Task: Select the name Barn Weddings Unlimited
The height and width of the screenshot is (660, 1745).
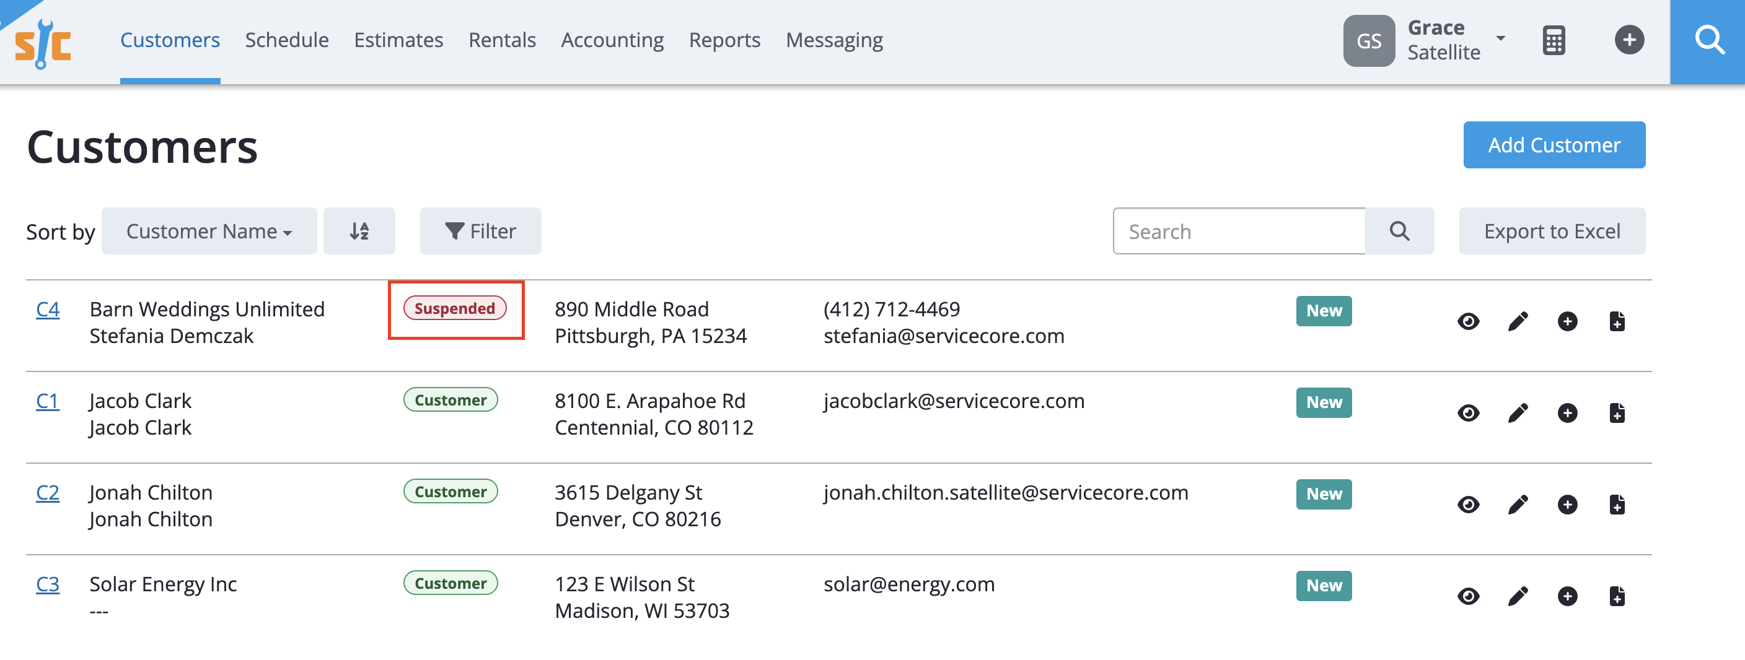Action: pos(208,310)
